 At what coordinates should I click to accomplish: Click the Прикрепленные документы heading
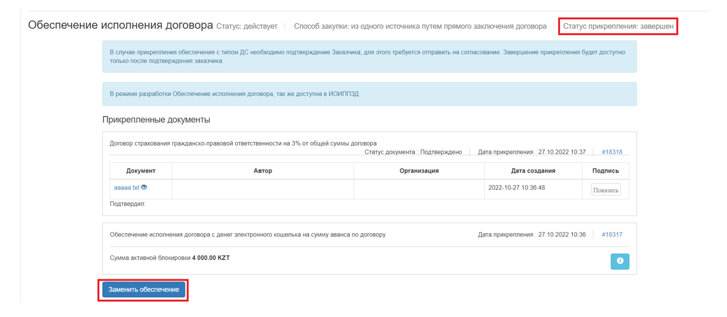pos(156,120)
